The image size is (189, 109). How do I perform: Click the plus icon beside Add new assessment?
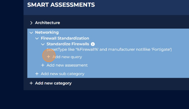(43, 65)
